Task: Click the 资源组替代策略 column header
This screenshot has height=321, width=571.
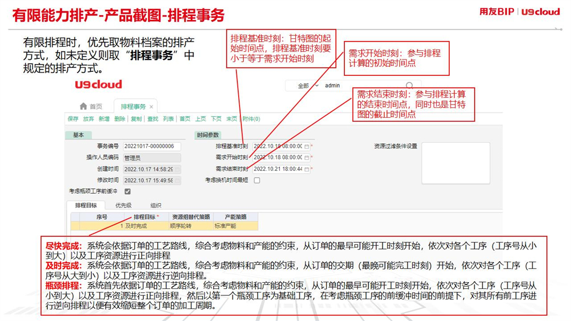Action: point(191,217)
